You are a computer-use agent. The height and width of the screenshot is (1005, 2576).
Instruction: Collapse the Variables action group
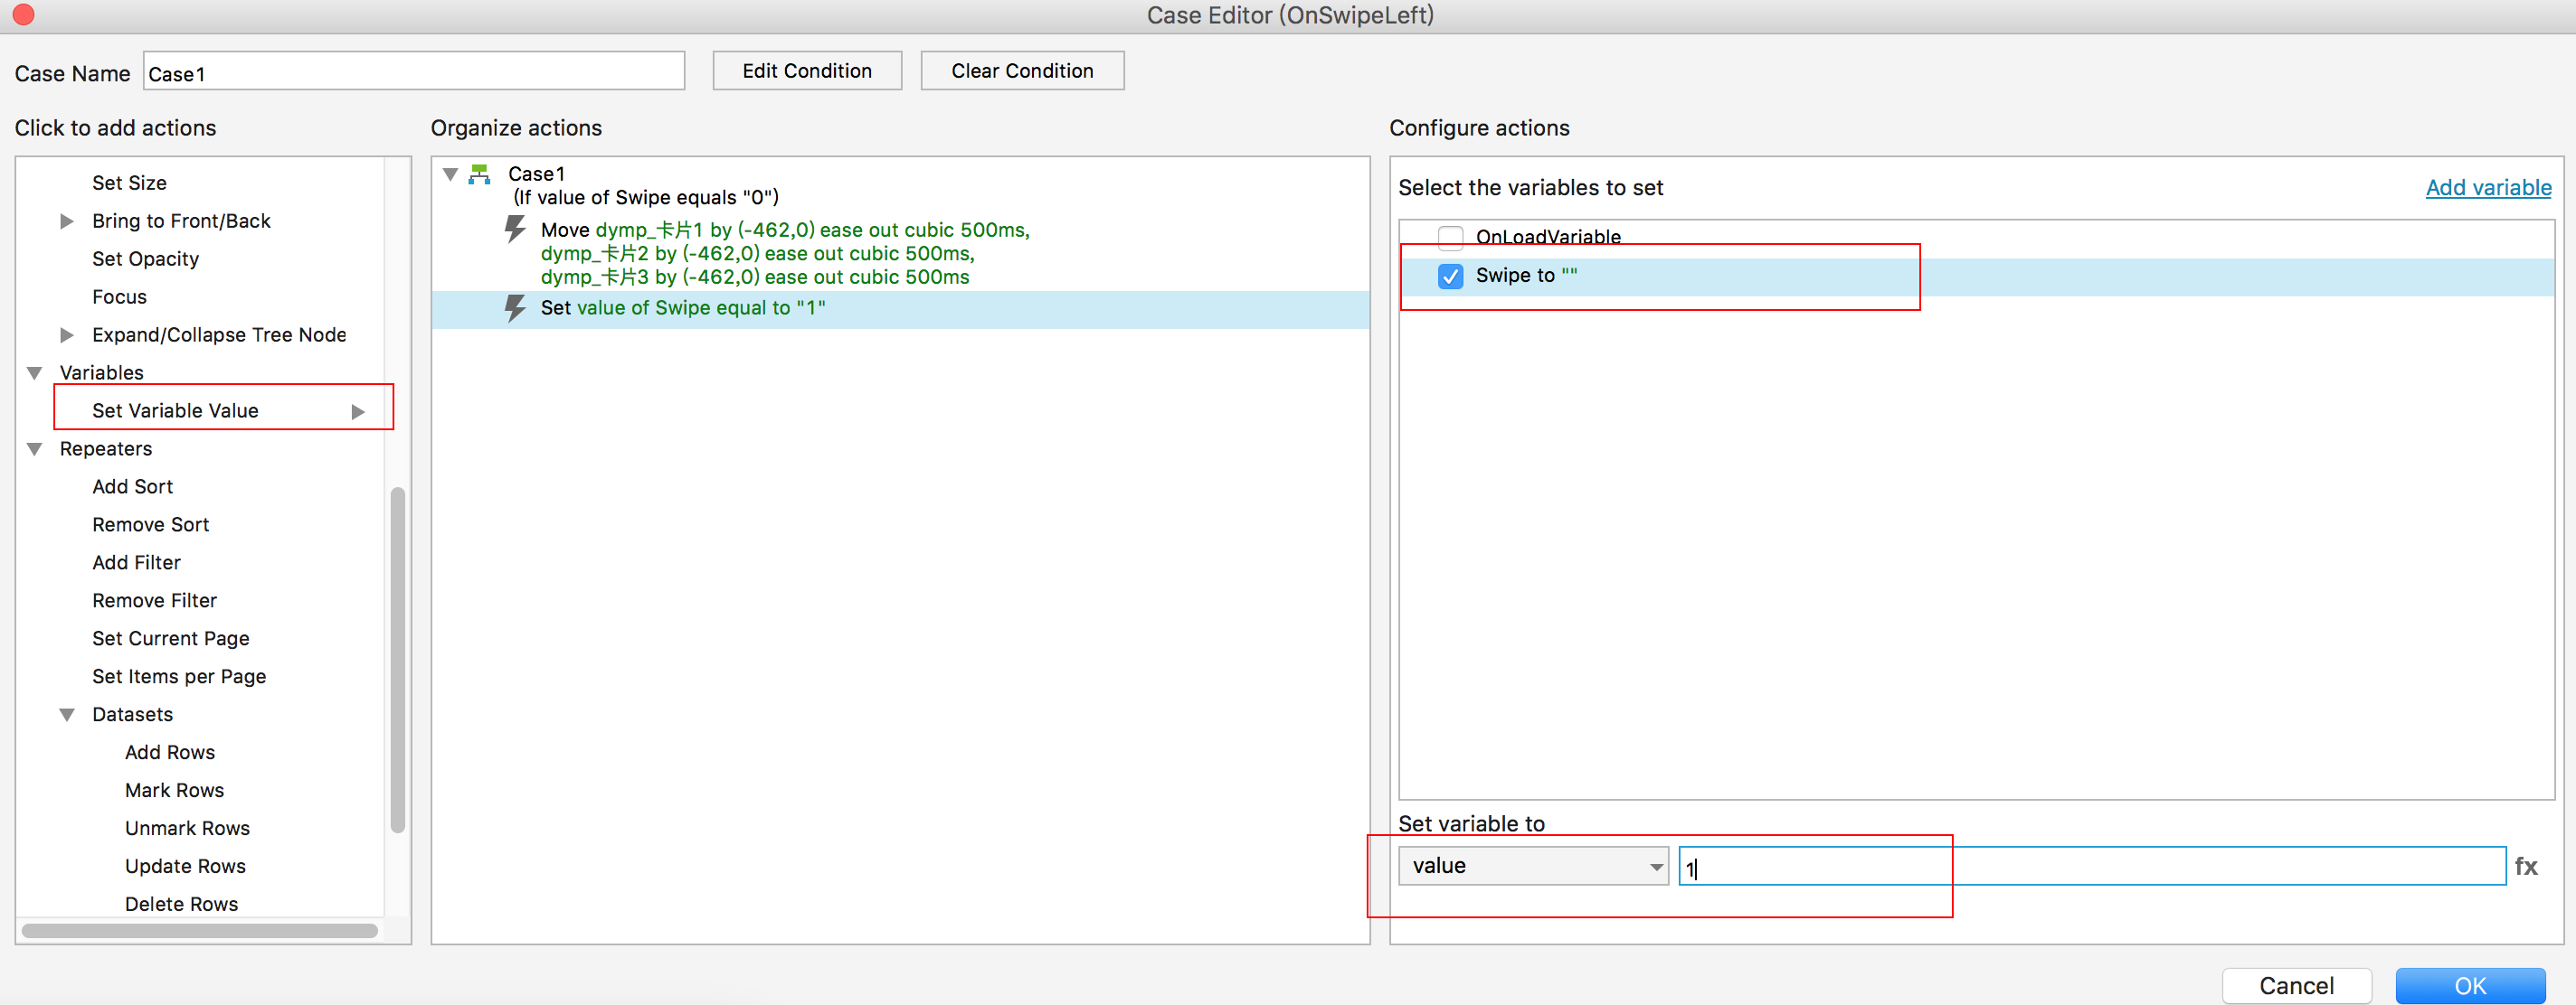pos(35,372)
